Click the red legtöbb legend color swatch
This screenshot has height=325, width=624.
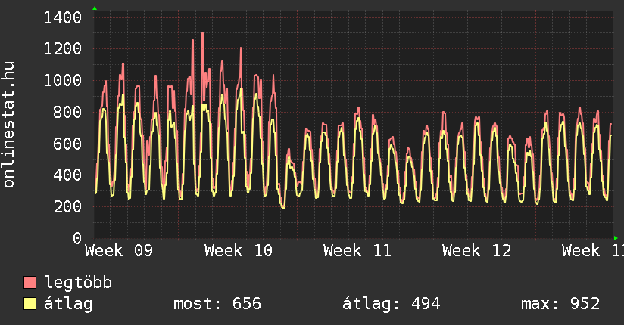(x=30, y=283)
